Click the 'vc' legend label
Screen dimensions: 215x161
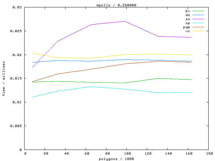click(188, 31)
